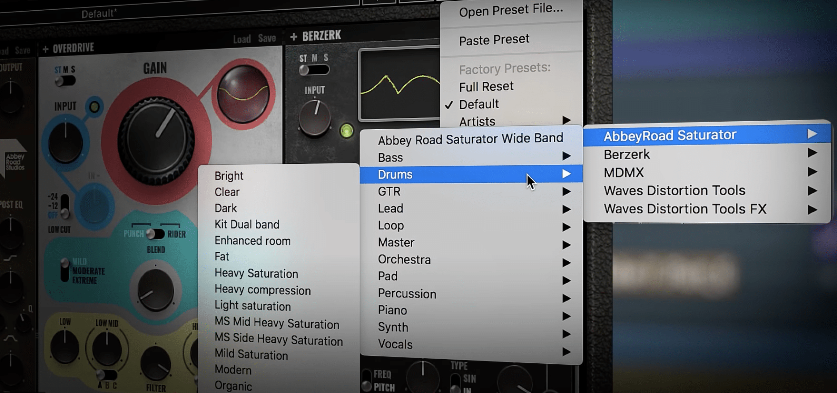Screen dimensions: 837x393
Task: Toggle the MILD MODERATE EXTREME switch
Action: 65,270
